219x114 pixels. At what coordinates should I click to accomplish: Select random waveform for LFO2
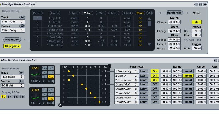click(x=50, y=98)
